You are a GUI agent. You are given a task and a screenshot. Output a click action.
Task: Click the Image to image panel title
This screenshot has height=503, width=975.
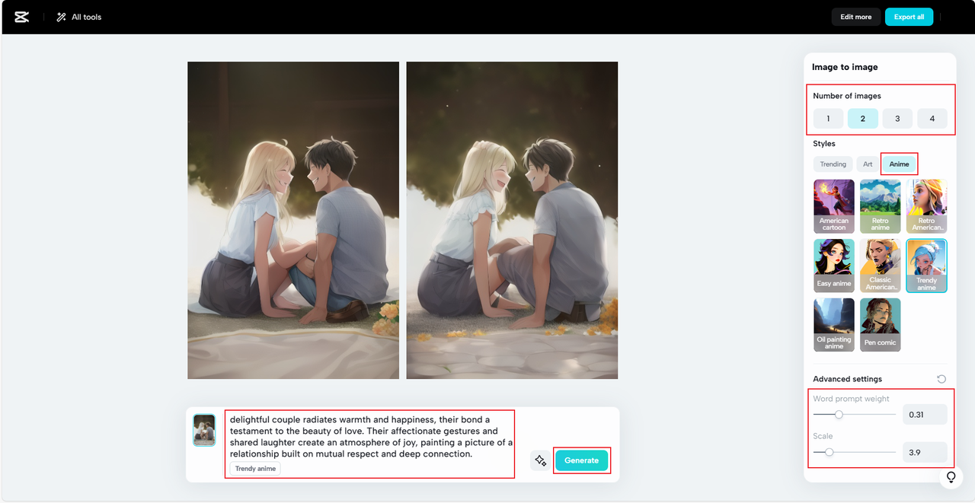tap(845, 67)
